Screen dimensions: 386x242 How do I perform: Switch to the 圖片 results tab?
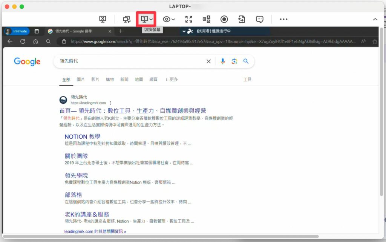81,79
